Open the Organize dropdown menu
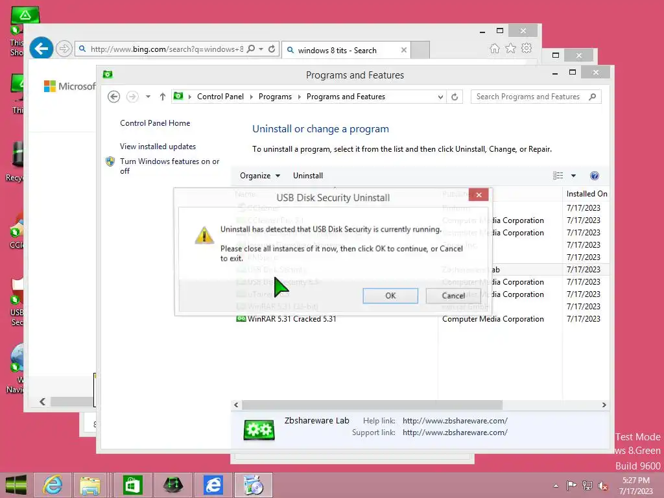The image size is (664, 498). (259, 176)
